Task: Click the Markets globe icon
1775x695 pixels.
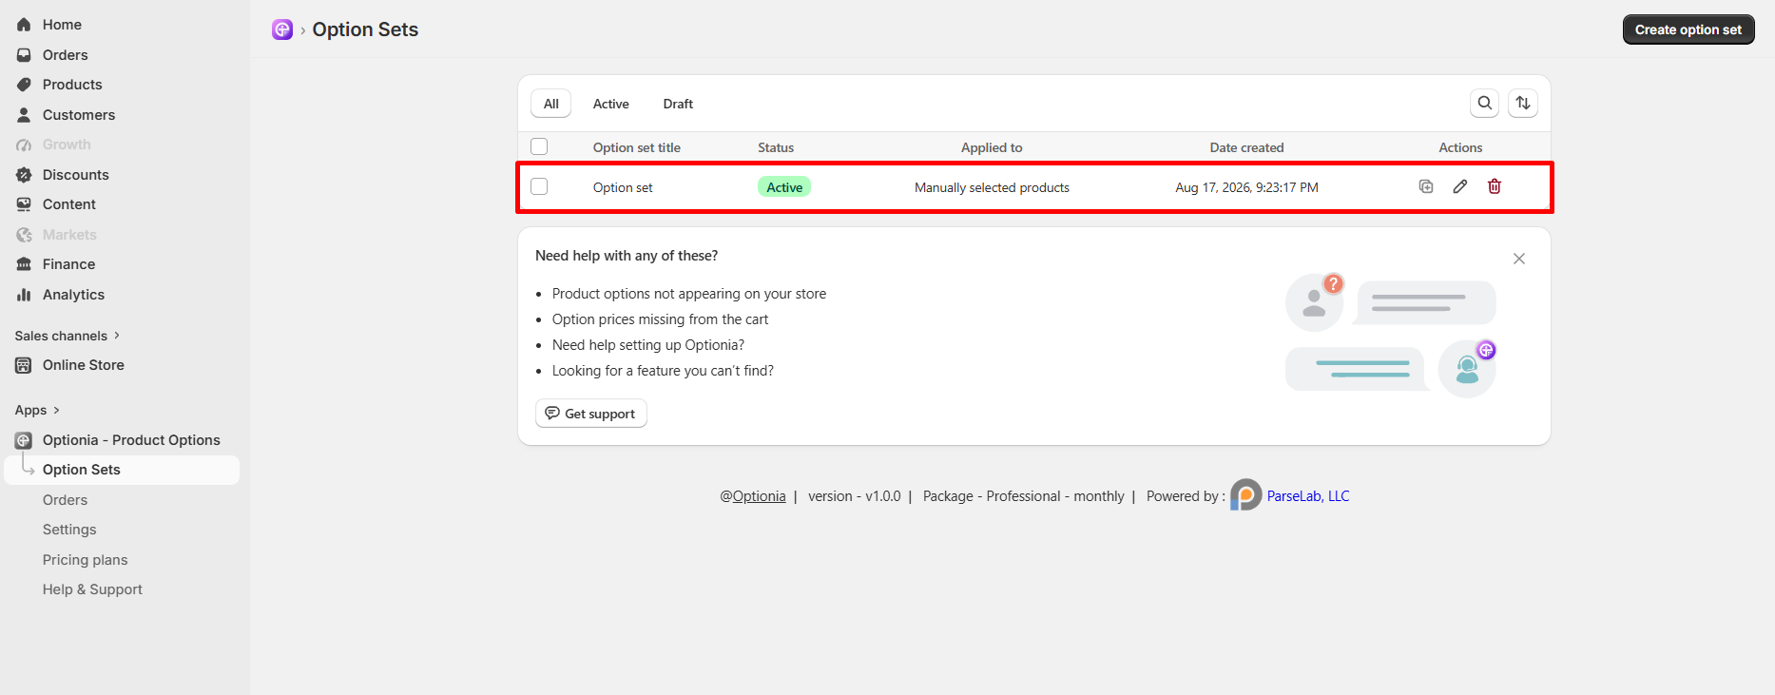Action: [x=24, y=235]
